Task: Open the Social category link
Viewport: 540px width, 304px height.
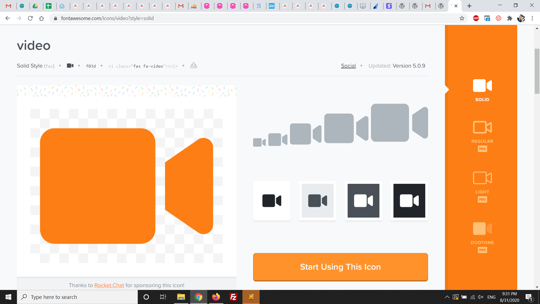Action: [x=348, y=66]
